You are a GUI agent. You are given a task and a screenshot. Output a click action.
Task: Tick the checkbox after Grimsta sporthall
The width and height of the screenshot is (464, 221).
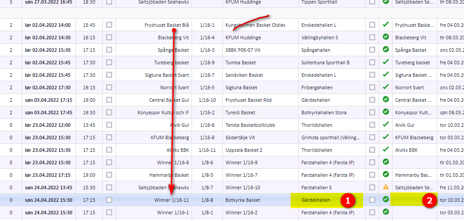click(372, 138)
